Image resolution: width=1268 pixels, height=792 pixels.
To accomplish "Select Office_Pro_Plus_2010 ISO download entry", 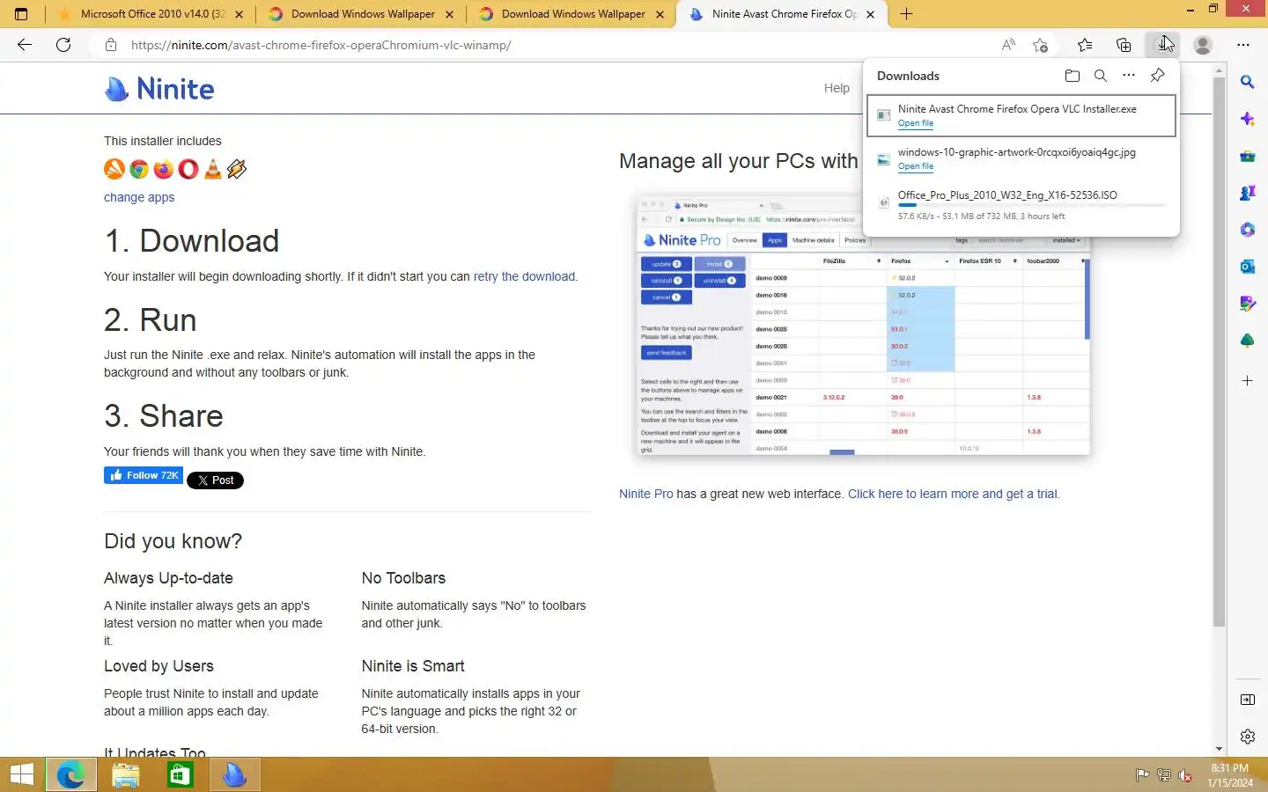I will click(x=1021, y=204).
